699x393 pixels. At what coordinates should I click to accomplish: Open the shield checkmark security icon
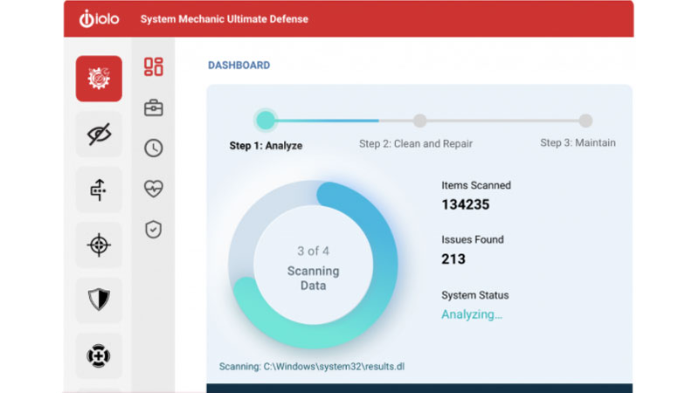[154, 230]
